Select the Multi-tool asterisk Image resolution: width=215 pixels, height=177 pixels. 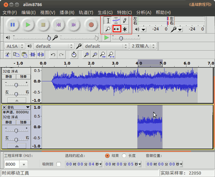[125, 29]
